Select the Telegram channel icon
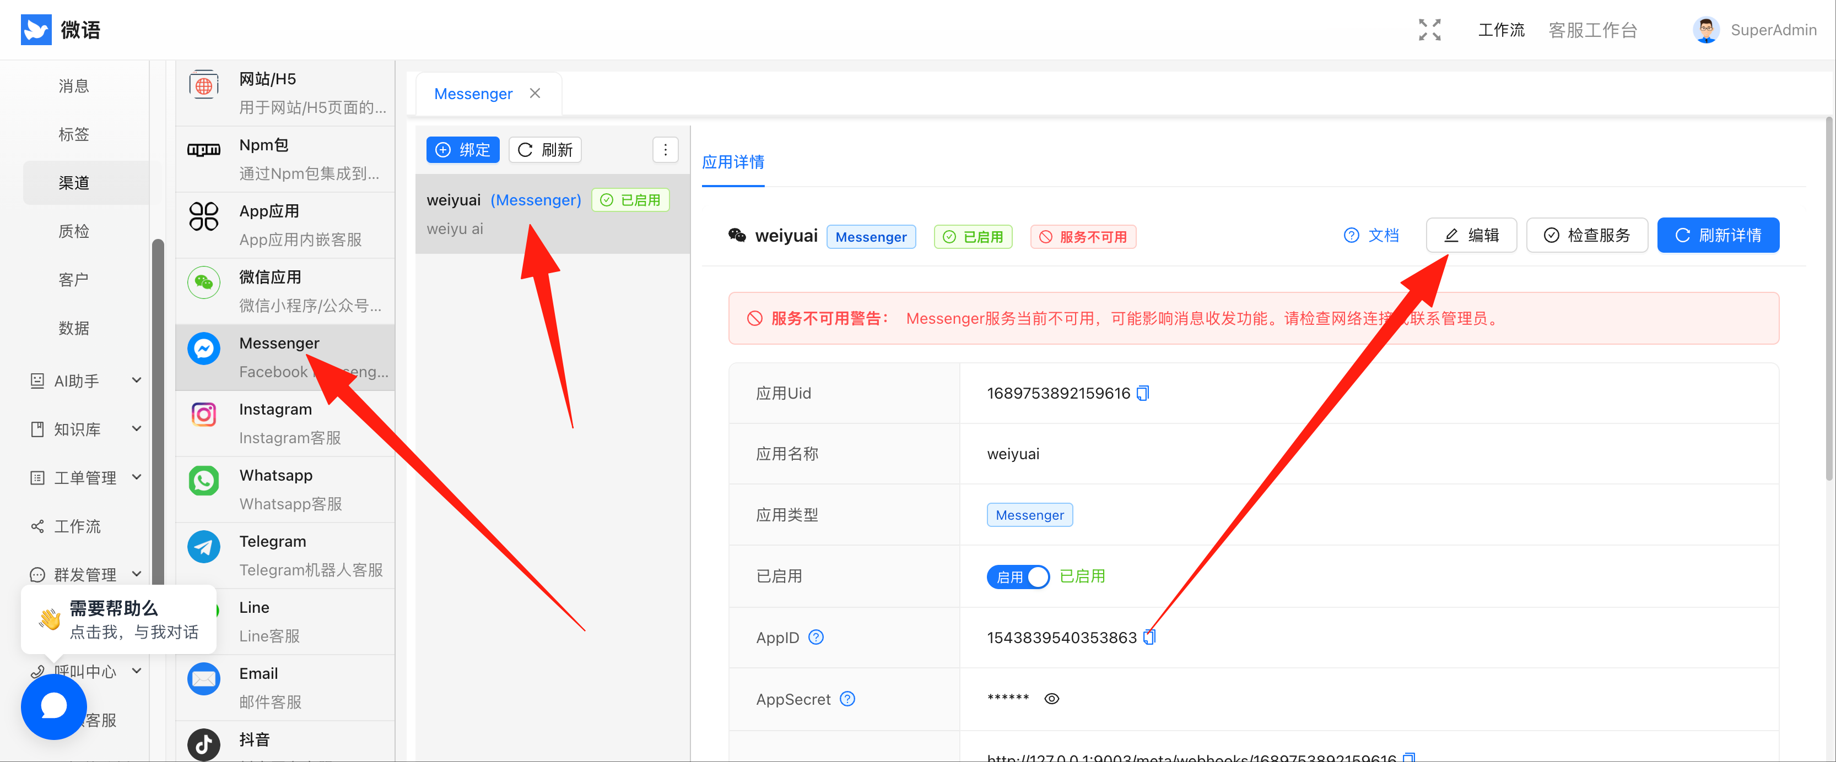The width and height of the screenshot is (1836, 762). [x=204, y=547]
